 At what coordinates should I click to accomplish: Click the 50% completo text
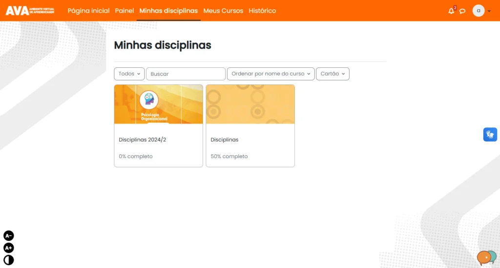[x=229, y=156]
